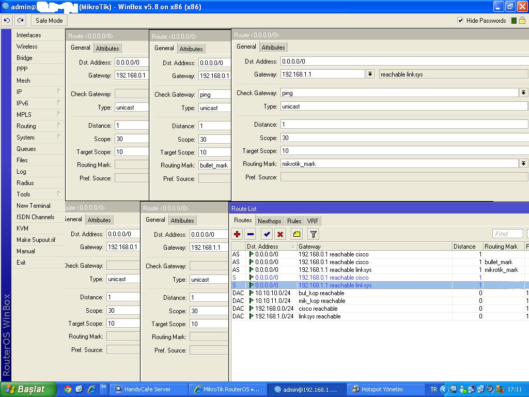
Task: Click the red plus add route icon
Action: 237,234
